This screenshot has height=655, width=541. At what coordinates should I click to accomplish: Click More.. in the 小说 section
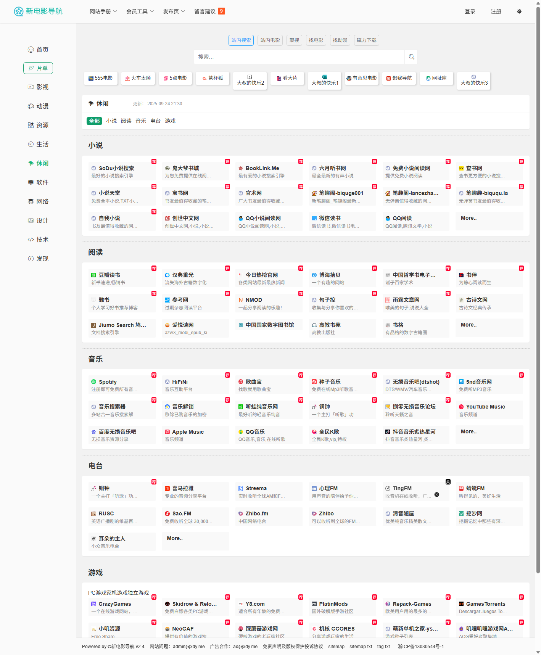pos(469,218)
